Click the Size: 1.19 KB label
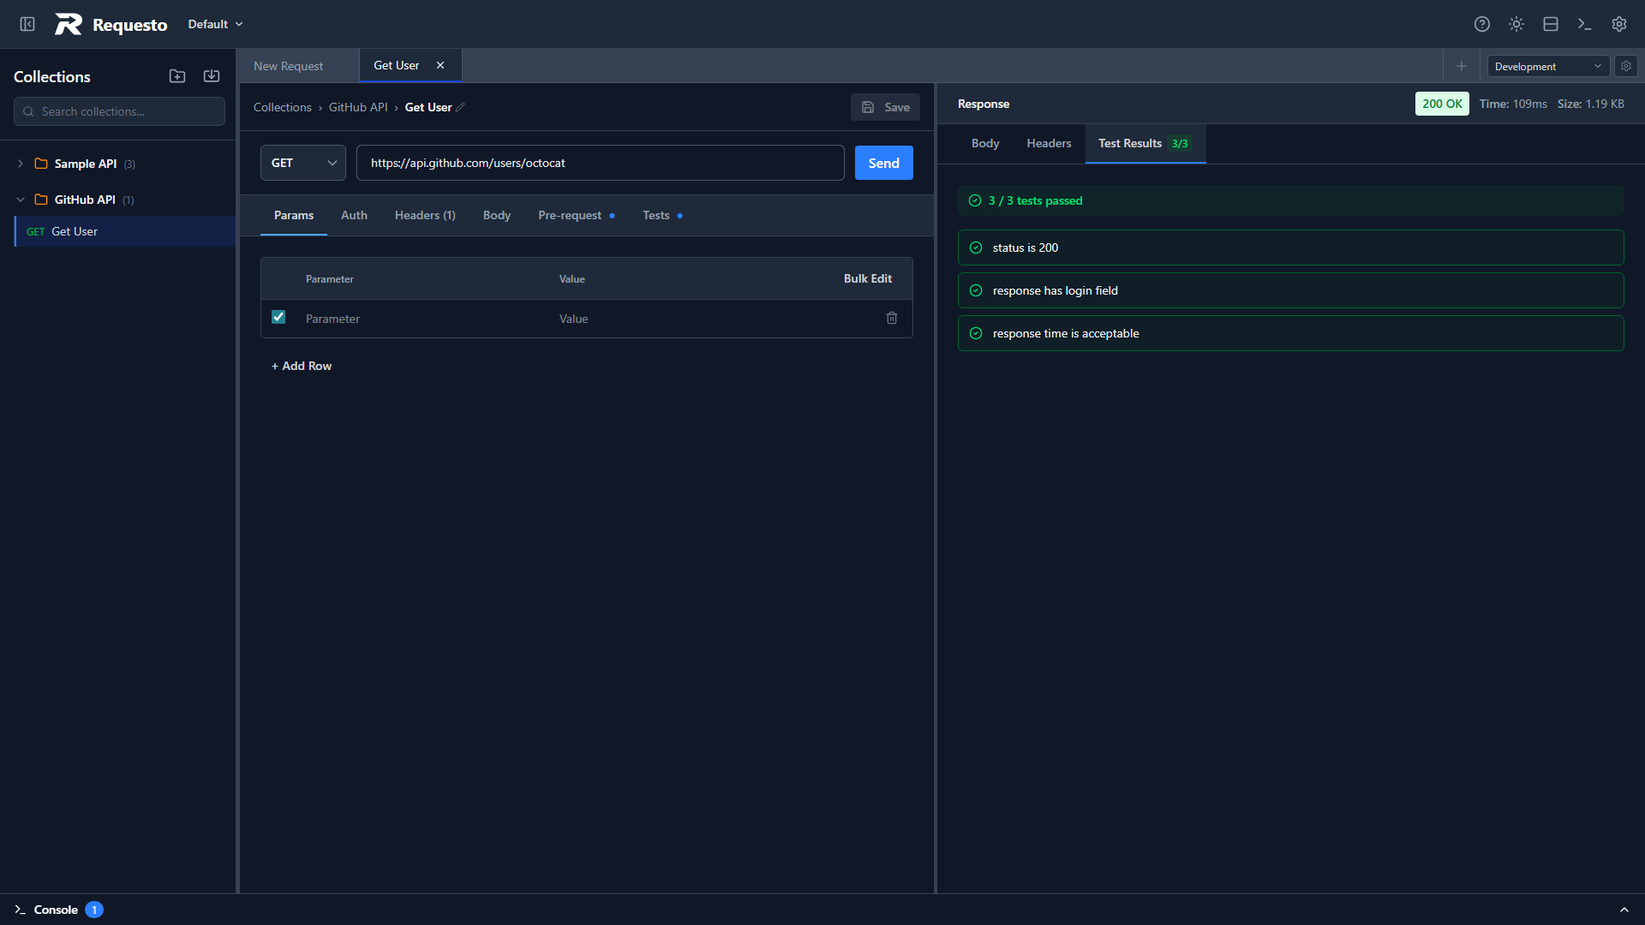 (1590, 104)
